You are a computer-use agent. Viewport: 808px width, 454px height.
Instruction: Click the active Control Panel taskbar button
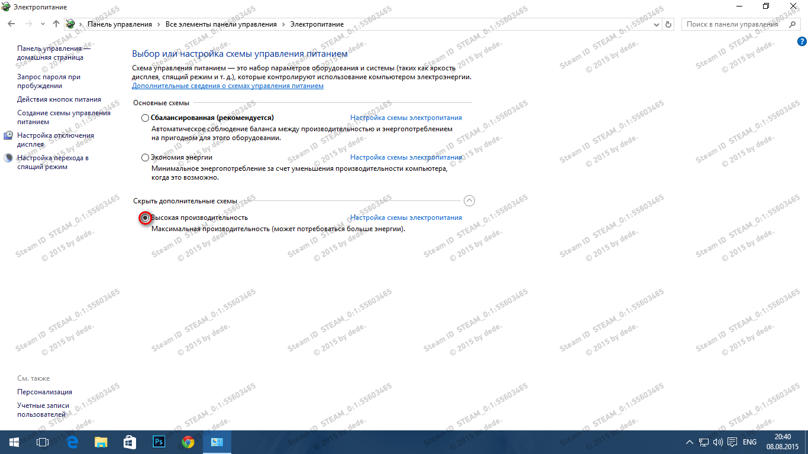coord(216,442)
